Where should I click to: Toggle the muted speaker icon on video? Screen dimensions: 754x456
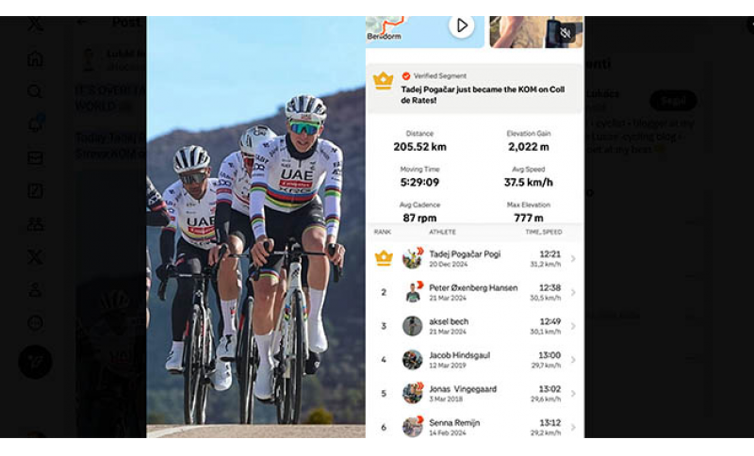565,33
